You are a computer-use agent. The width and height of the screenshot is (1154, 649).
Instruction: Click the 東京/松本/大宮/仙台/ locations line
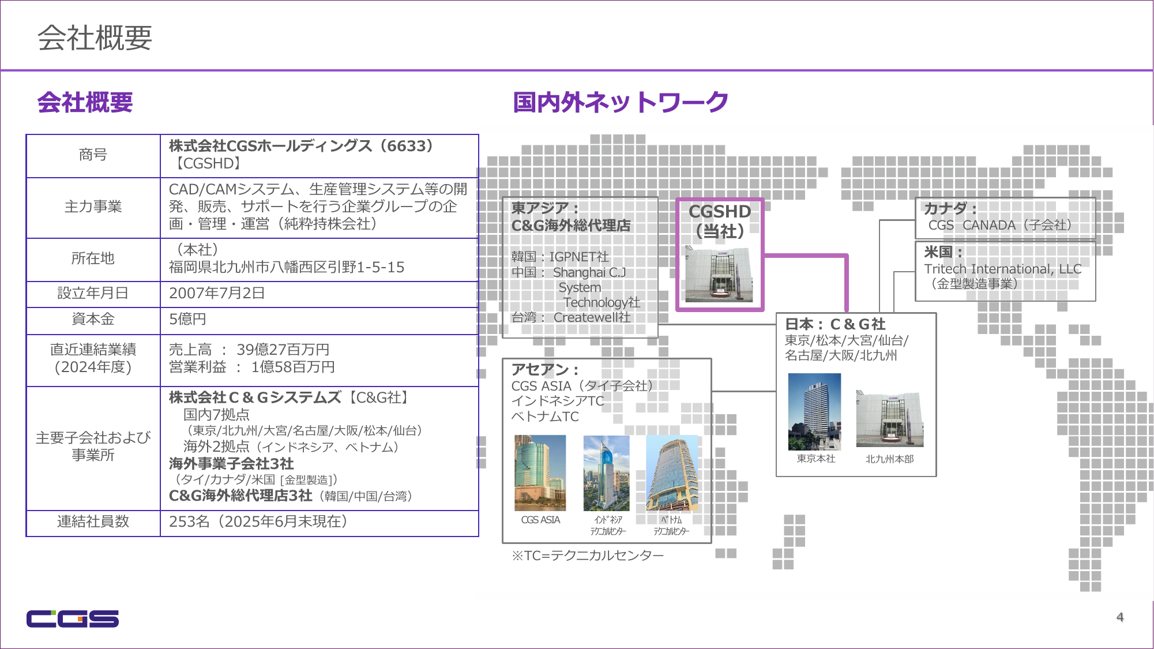847,340
